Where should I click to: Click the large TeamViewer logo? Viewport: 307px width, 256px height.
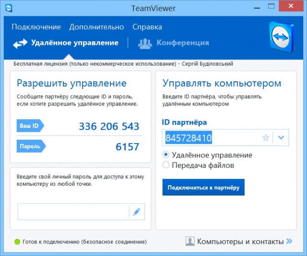282,37
